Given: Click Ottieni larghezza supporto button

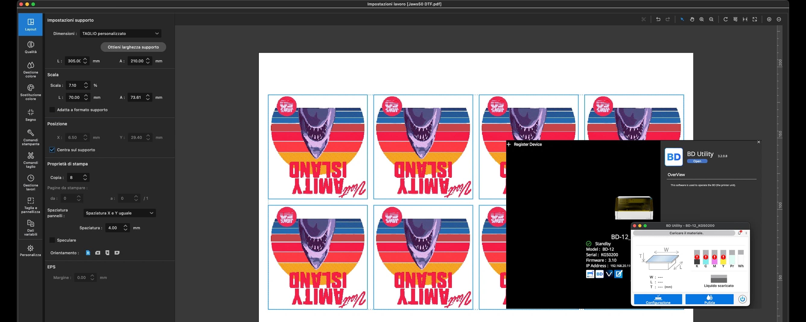Looking at the screenshot, I should point(133,47).
